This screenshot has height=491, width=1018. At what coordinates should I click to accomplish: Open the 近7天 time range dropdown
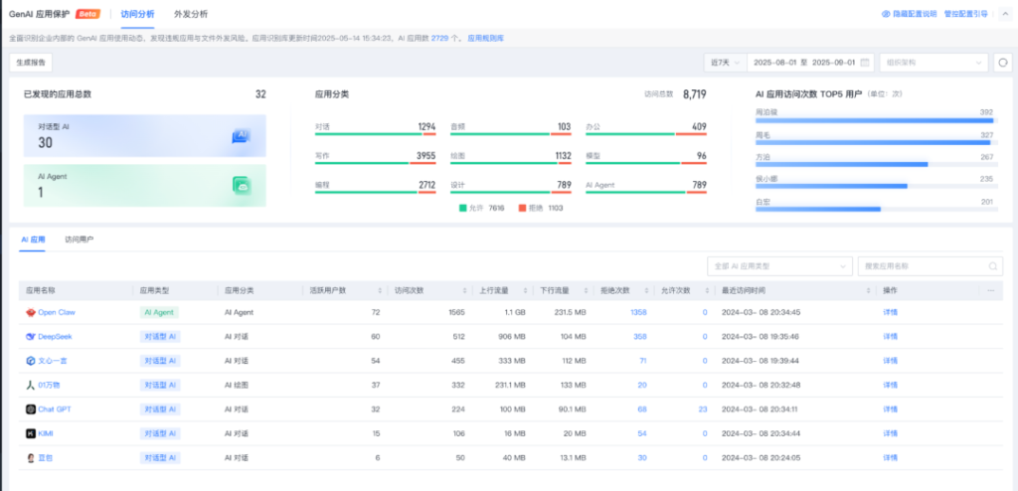tap(724, 62)
